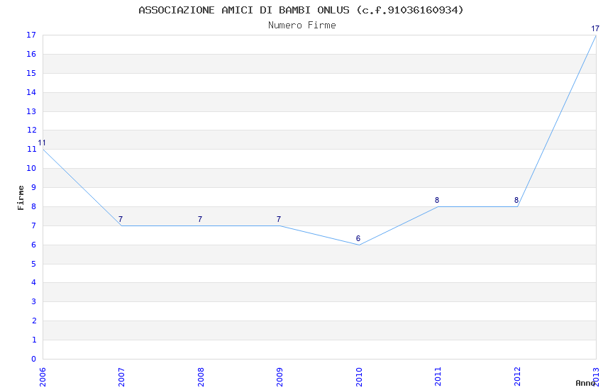Click y-axis tick value 6

click(34, 245)
